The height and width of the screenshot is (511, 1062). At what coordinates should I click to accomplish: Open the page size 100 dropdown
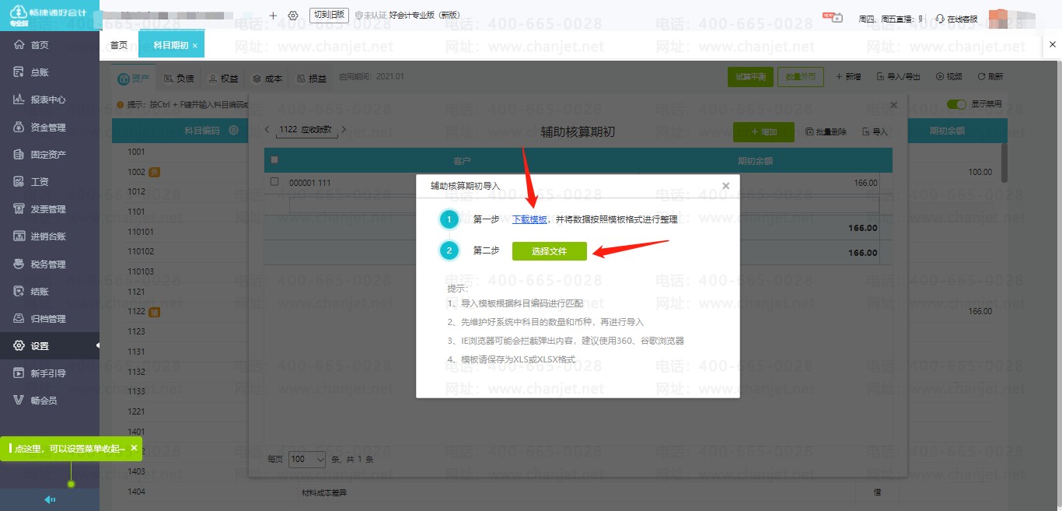[x=307, y=460]
